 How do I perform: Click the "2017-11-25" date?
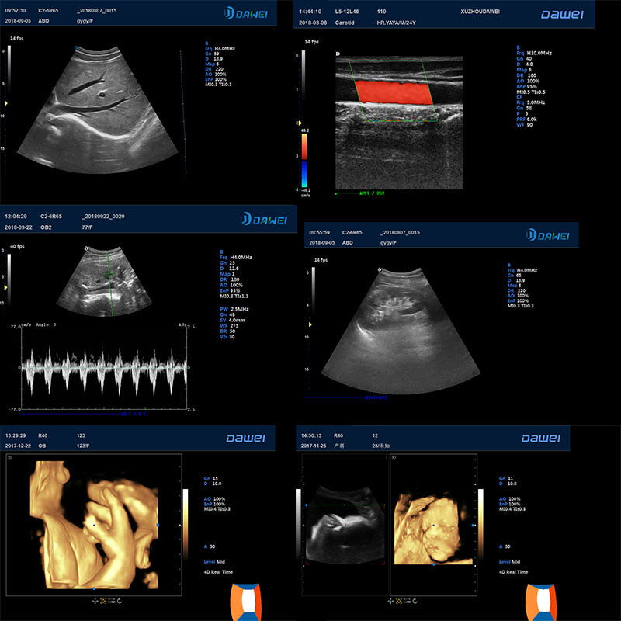[x=314, y=446]
